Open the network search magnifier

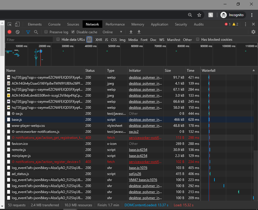tap(36, 32)
